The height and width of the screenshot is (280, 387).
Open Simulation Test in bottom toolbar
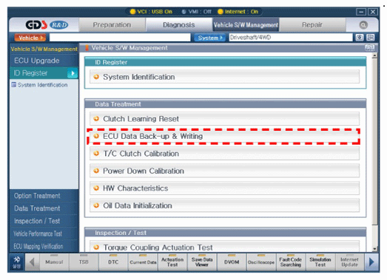point(320,262)
